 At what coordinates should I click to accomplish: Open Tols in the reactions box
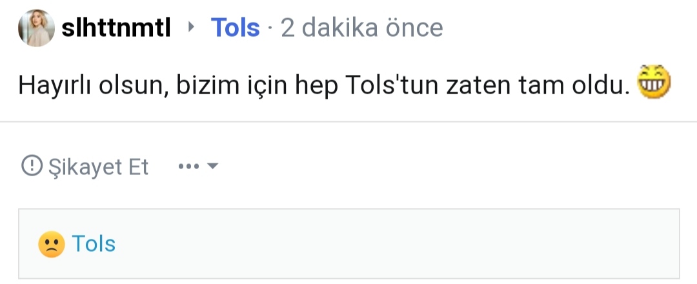(x=94, y=244)
